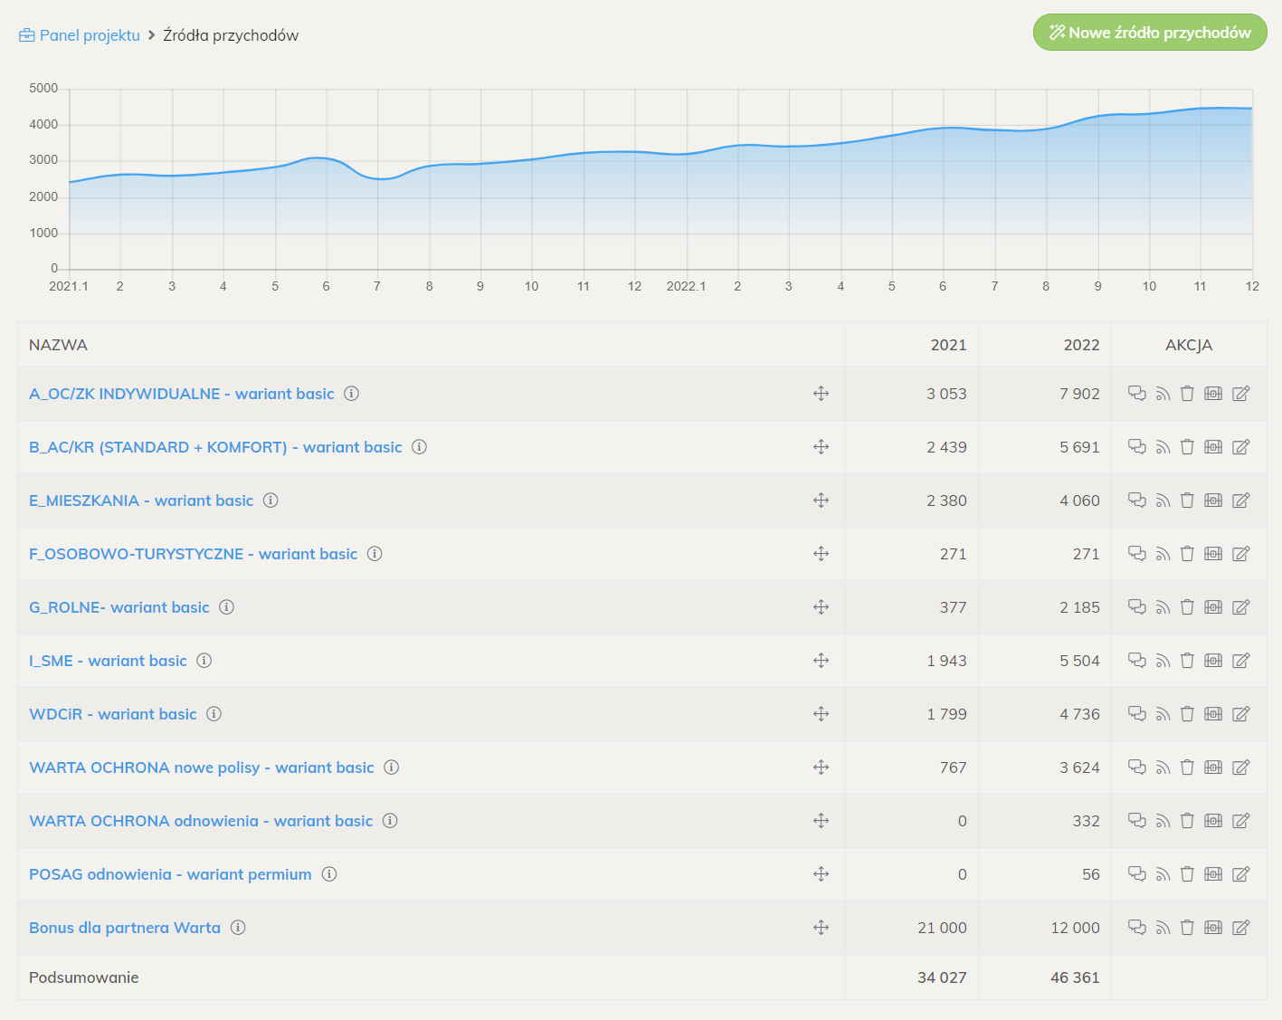Click move handle on Bonus dla partnera Warta row

coord(821,928)
